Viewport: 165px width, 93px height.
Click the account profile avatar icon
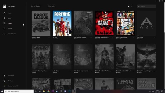pyautogui.click(x=4, y=86)
